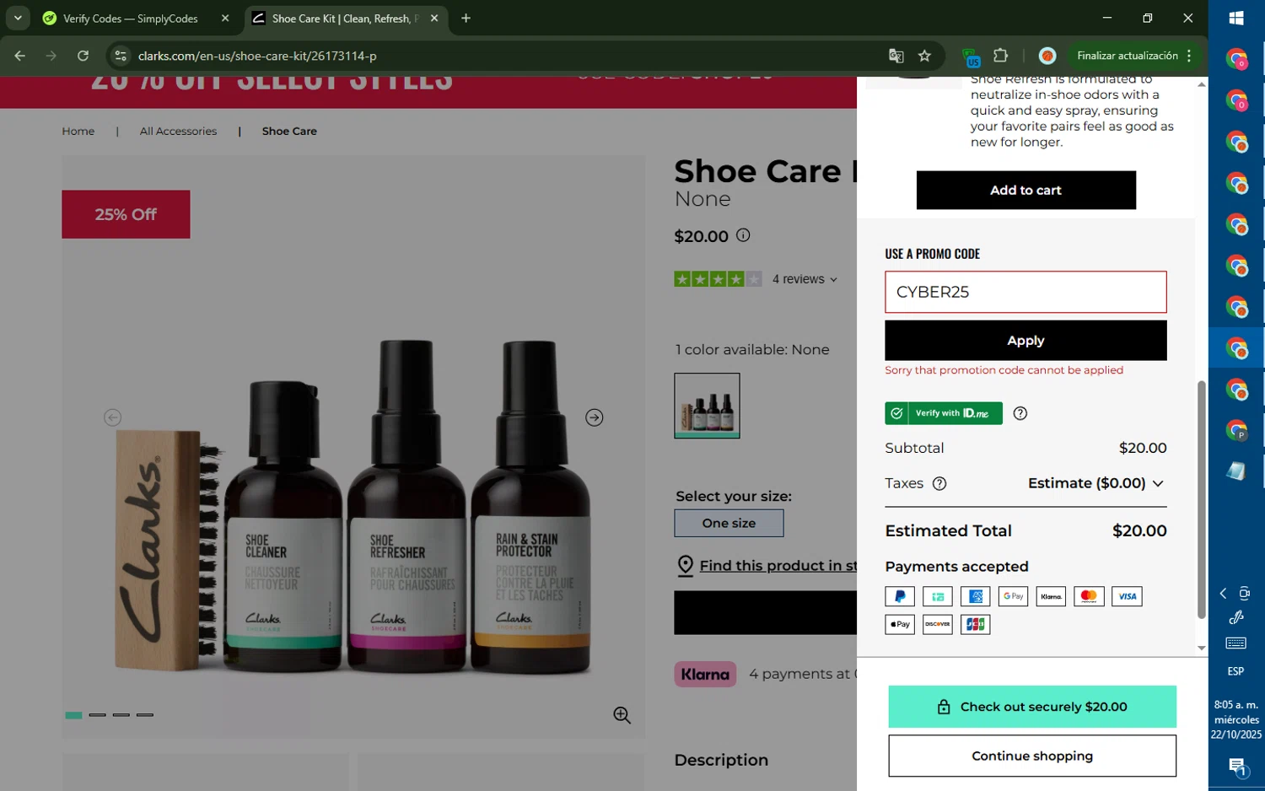
Task: Click the ESP language indicator
Action: [1235, 671]
